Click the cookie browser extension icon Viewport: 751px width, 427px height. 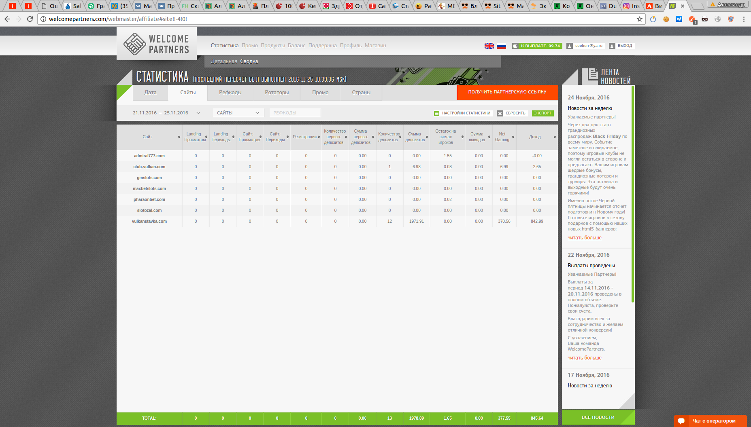coord(666,19)
